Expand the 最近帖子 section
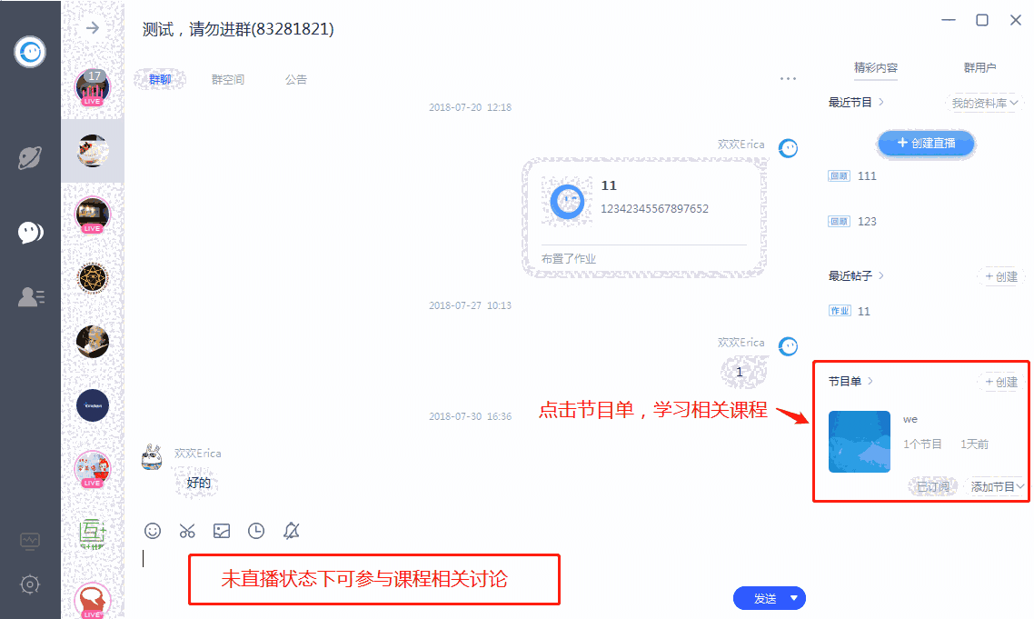Viewport: 1034px width, 619px height. pyautogui.click(x=856, y=275)
